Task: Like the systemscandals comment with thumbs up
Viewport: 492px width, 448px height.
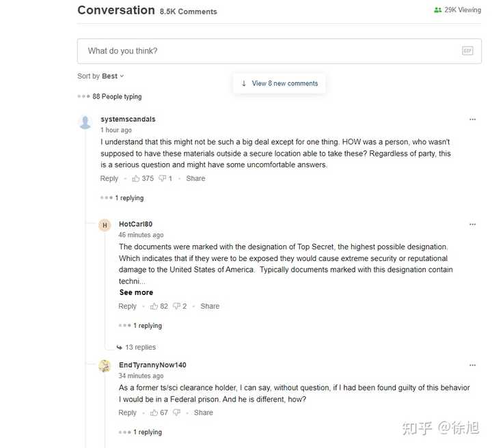Action: [135, 178]
